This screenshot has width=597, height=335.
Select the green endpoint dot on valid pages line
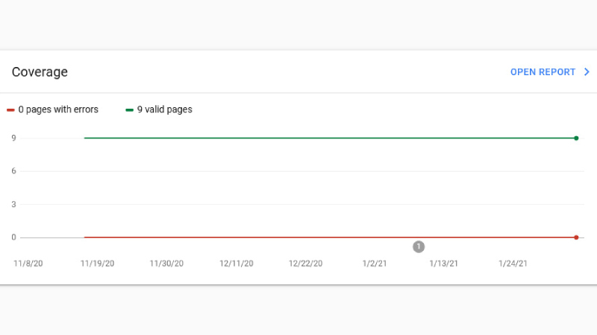click(x=576, y=138)
